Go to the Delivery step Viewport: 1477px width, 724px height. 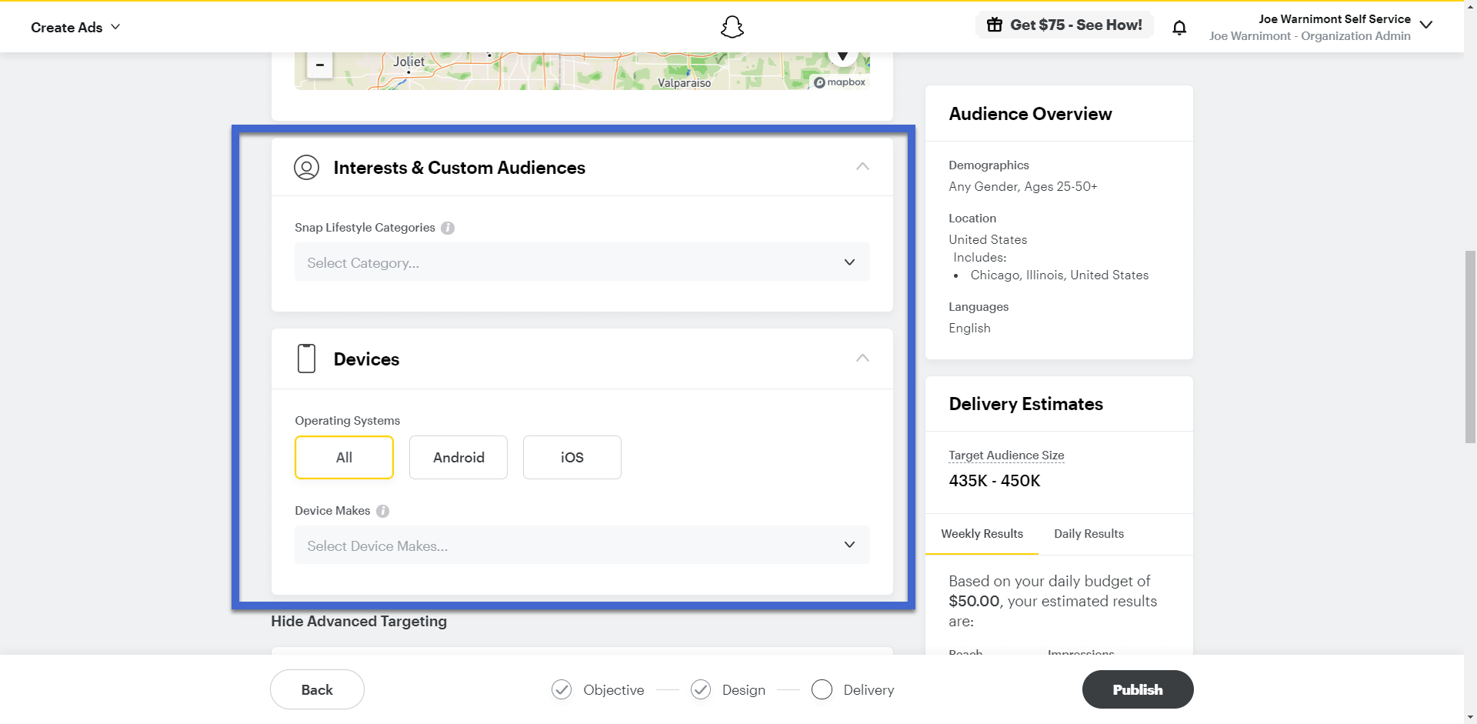[852, 689]
